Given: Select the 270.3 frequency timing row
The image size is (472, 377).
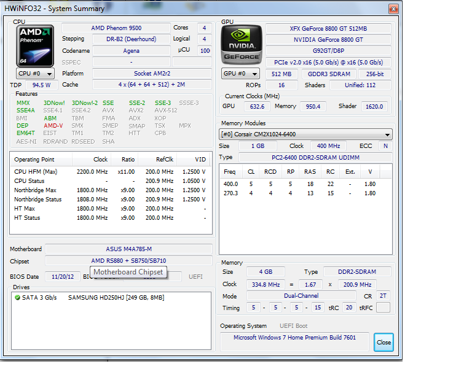Looking at the screenshot, I should [x=305, y=193].
